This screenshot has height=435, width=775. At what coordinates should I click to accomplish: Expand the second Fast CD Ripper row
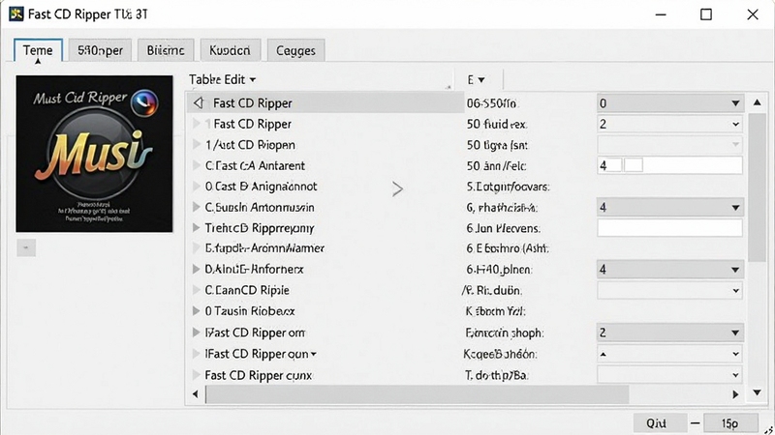(197, 124)
